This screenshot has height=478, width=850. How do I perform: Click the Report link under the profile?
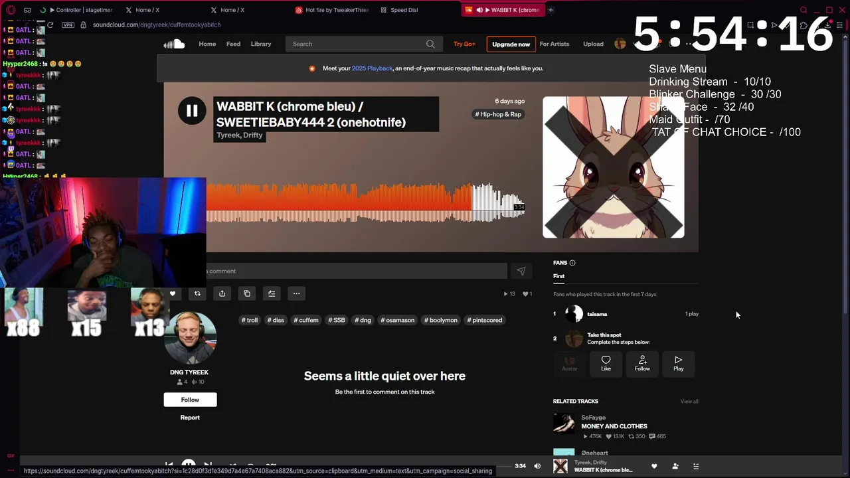point(190,418)
